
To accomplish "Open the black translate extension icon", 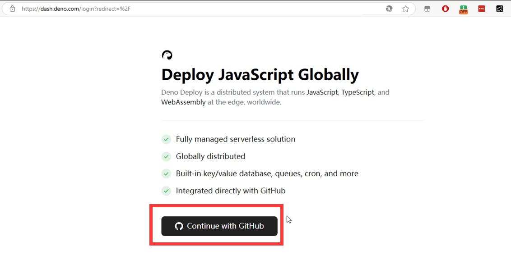I will (500, 9).
